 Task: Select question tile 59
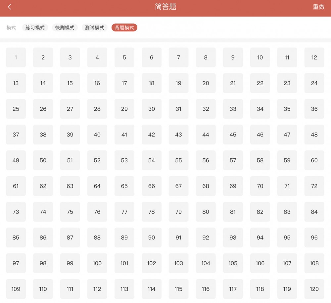287,160
